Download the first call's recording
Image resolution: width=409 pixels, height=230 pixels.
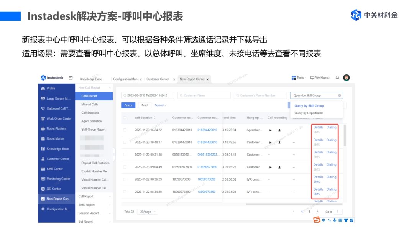point(279,130)
